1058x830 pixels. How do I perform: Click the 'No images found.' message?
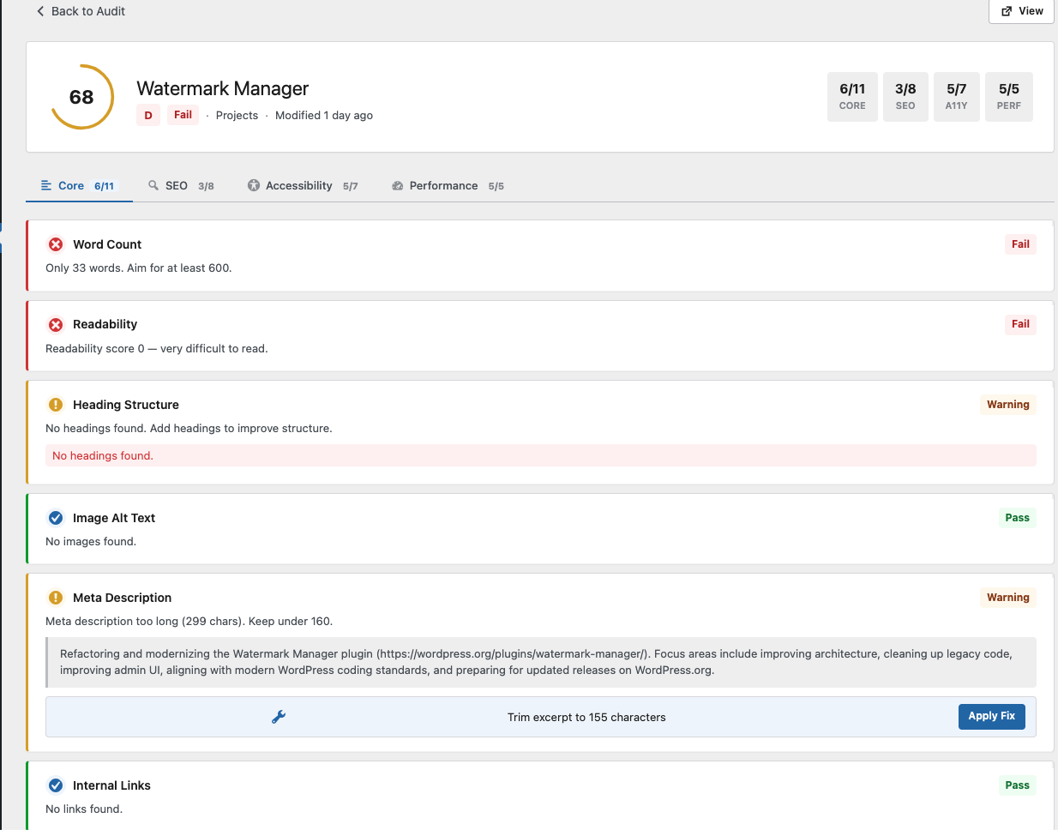click(91, 542)
